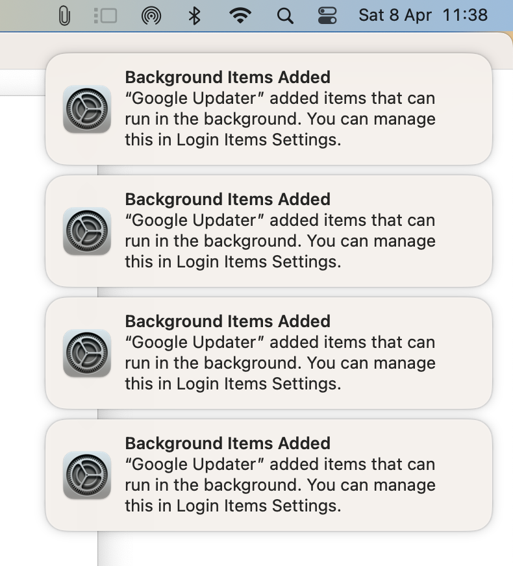Click the Sat 8 Apr 11:38 clock
513x566 pixels.
[x=423, y=15]
